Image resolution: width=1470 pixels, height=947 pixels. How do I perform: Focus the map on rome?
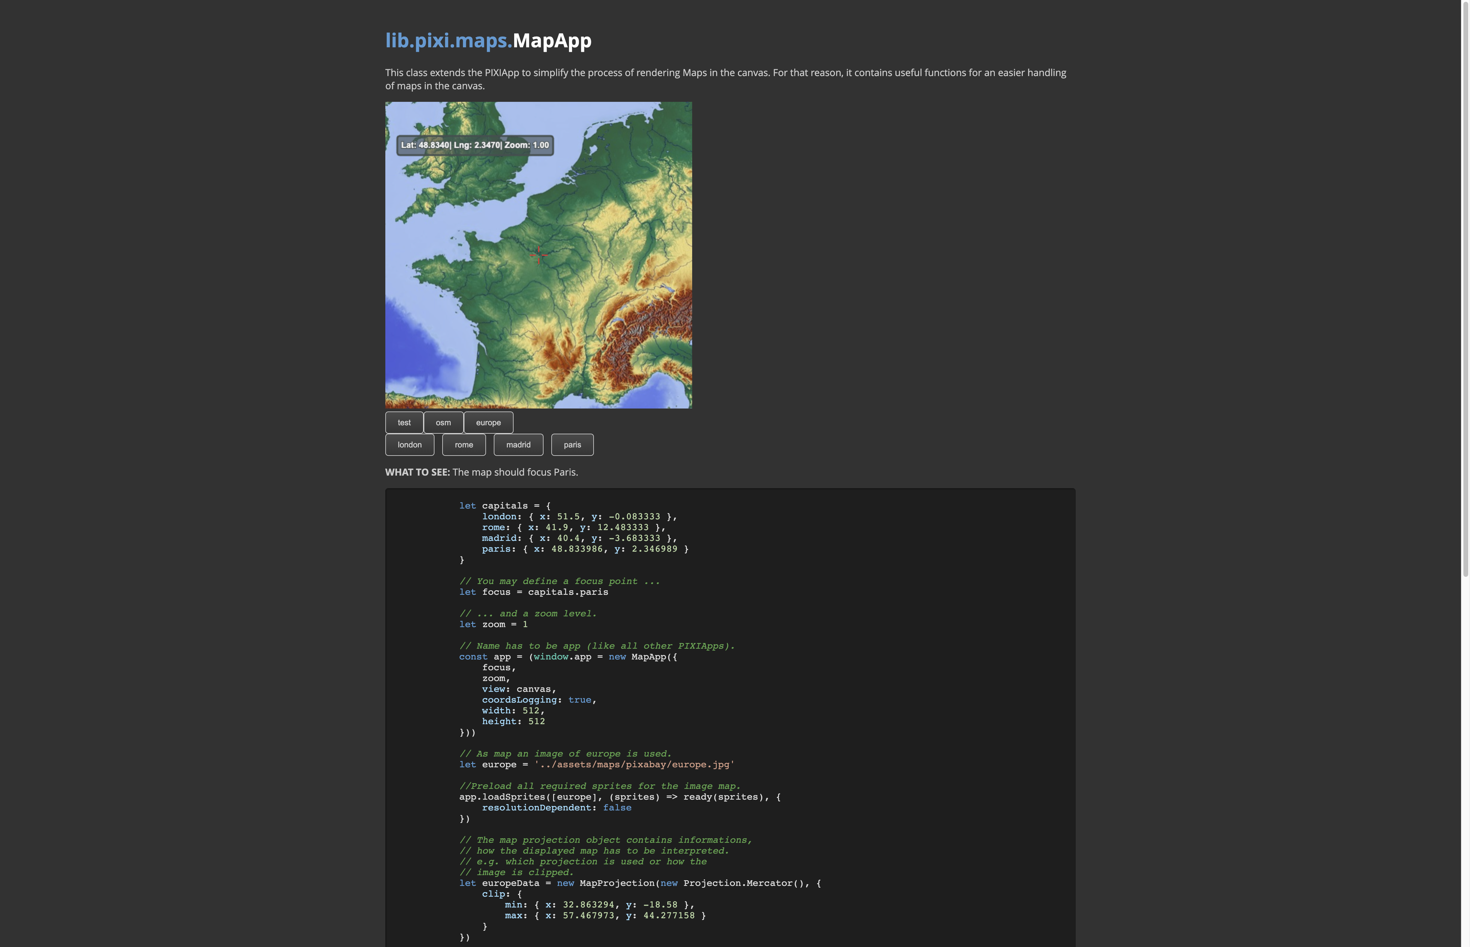pyautogui.click(x=464, y=444)
